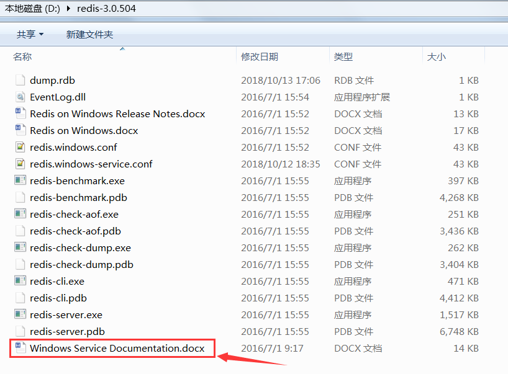Click the Redis on Windows Release Notes.docx icon
508x374 pixels.
click(x=20, y=114)
